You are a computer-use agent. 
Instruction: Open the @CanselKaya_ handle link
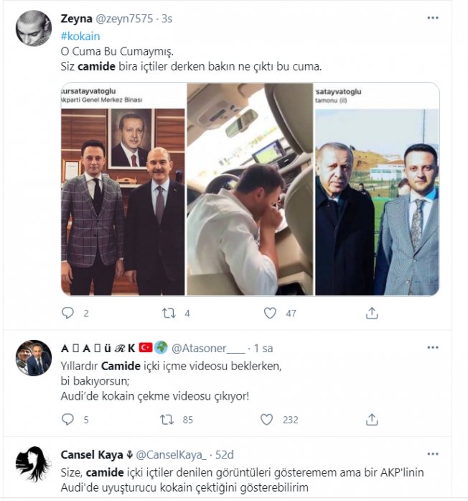click(172, 455)
